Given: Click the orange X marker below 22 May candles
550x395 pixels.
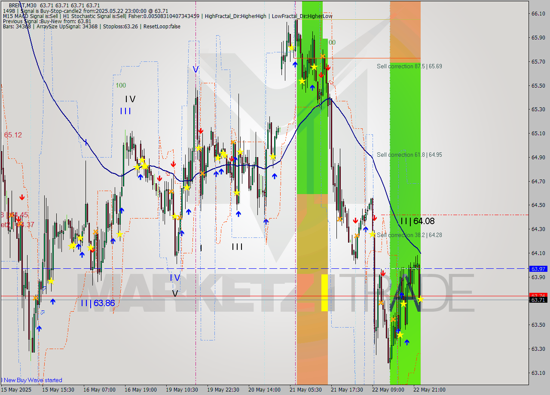Looking at the screenshot, I should [393, 319].
